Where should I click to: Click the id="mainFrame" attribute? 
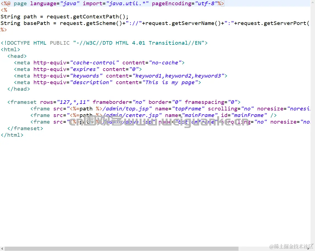(x=244, y=115)
